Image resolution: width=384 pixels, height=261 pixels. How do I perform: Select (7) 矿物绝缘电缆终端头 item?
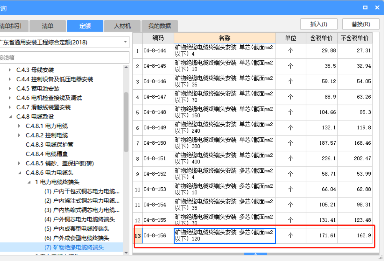coord(74,247)
